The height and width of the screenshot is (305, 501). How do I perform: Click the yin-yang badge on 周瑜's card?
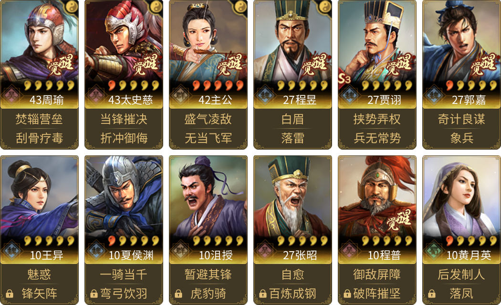[72, 6]
